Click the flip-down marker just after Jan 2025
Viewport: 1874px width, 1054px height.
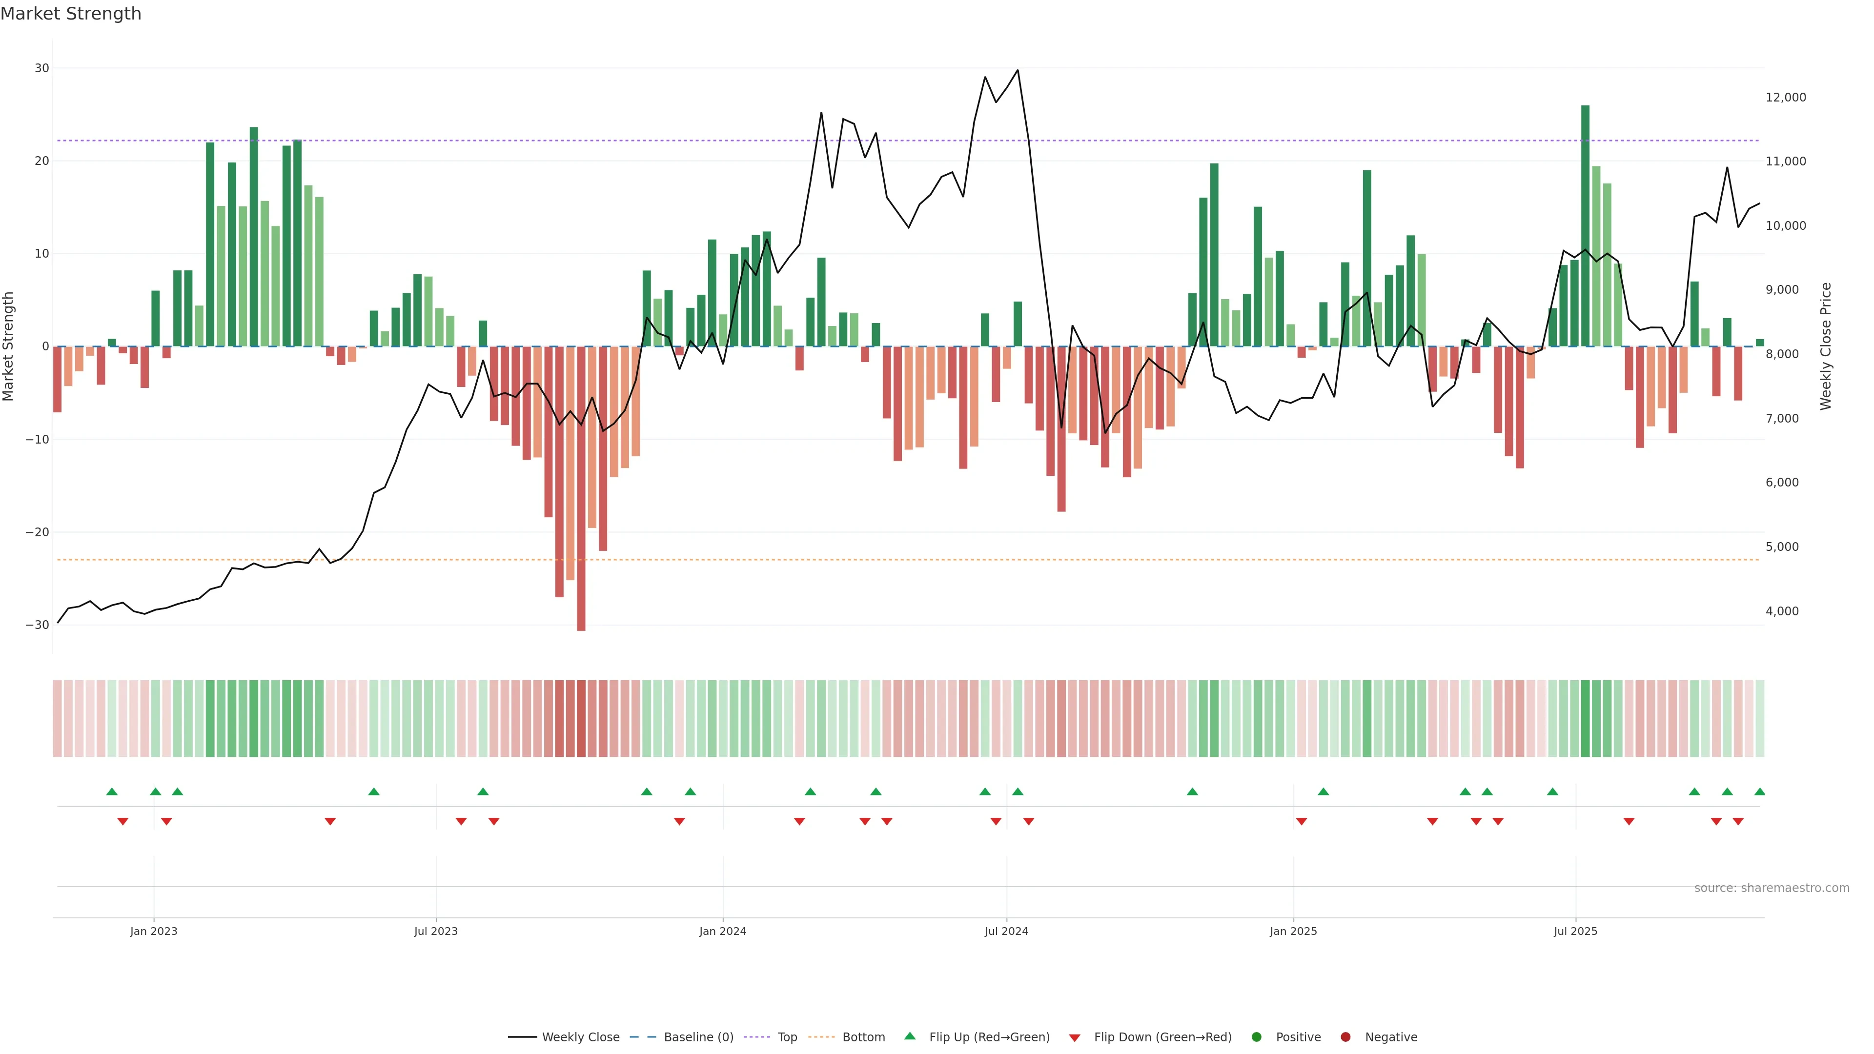pyautogui.click(x=1302, y=821)
